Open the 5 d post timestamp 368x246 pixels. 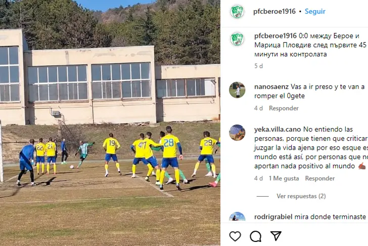[x=259, y=66]
